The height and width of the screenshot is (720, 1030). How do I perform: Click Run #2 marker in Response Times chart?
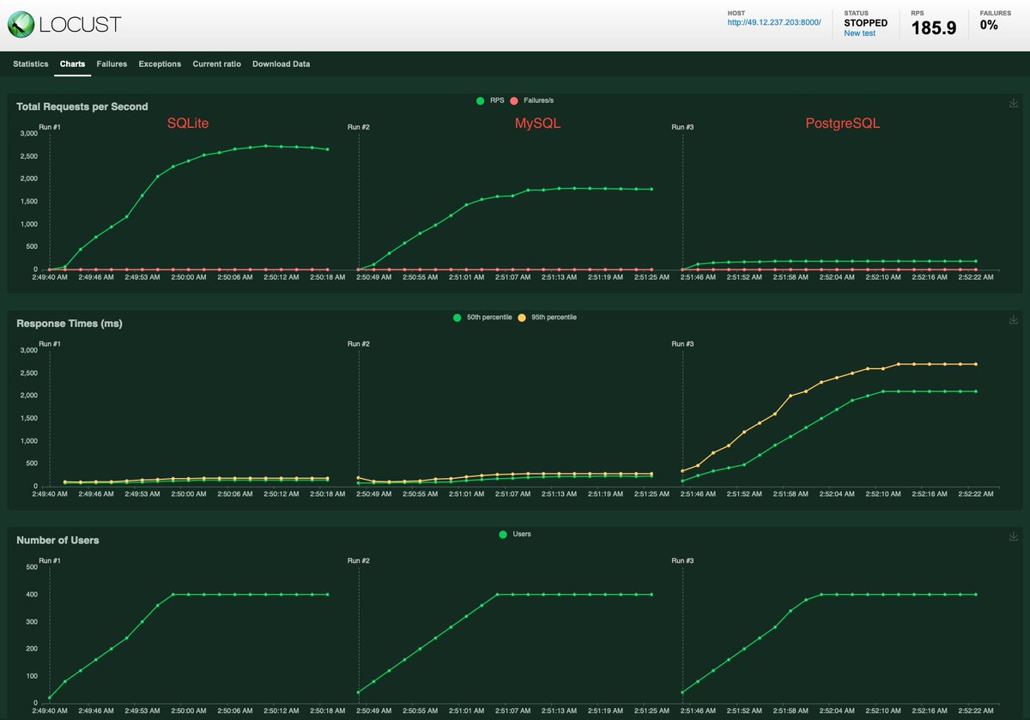tap(359, 343)
